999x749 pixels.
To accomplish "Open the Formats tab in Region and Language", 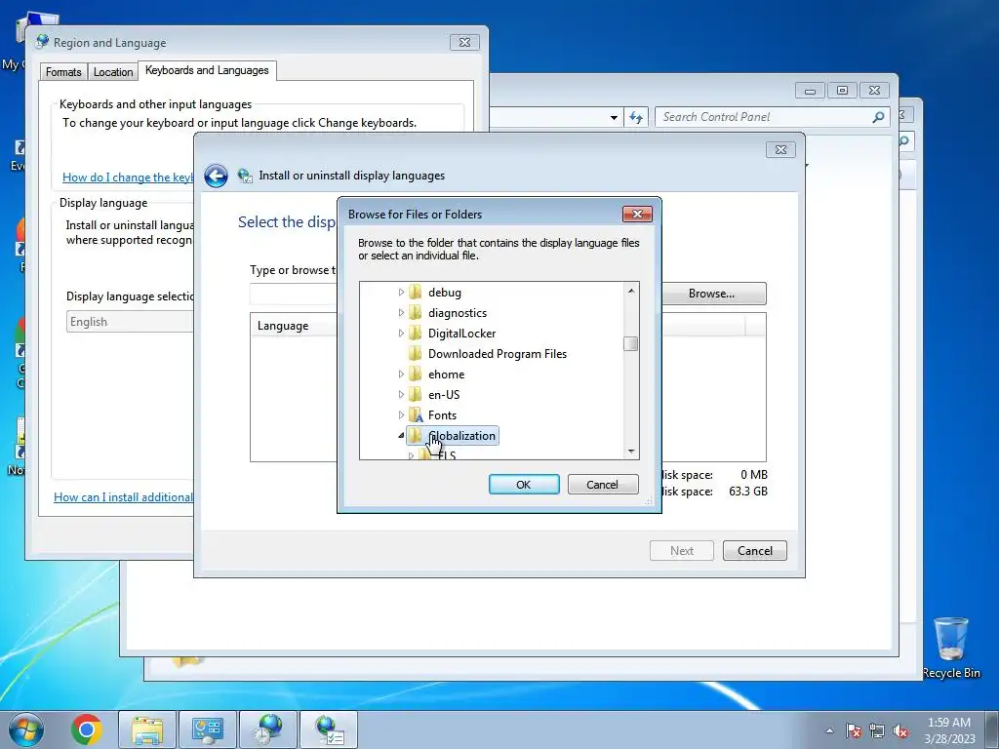I will (63, 72).
